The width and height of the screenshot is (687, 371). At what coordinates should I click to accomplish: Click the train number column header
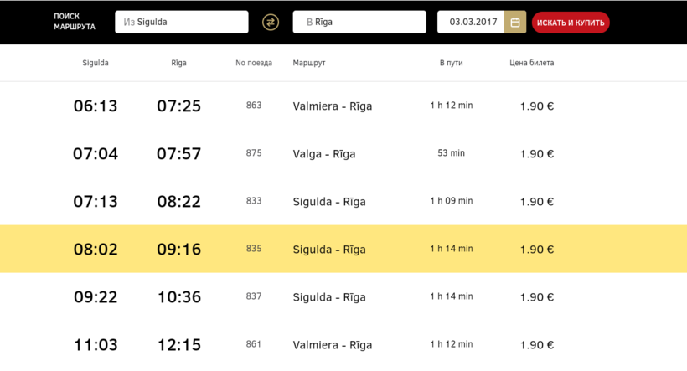(254, 63)
